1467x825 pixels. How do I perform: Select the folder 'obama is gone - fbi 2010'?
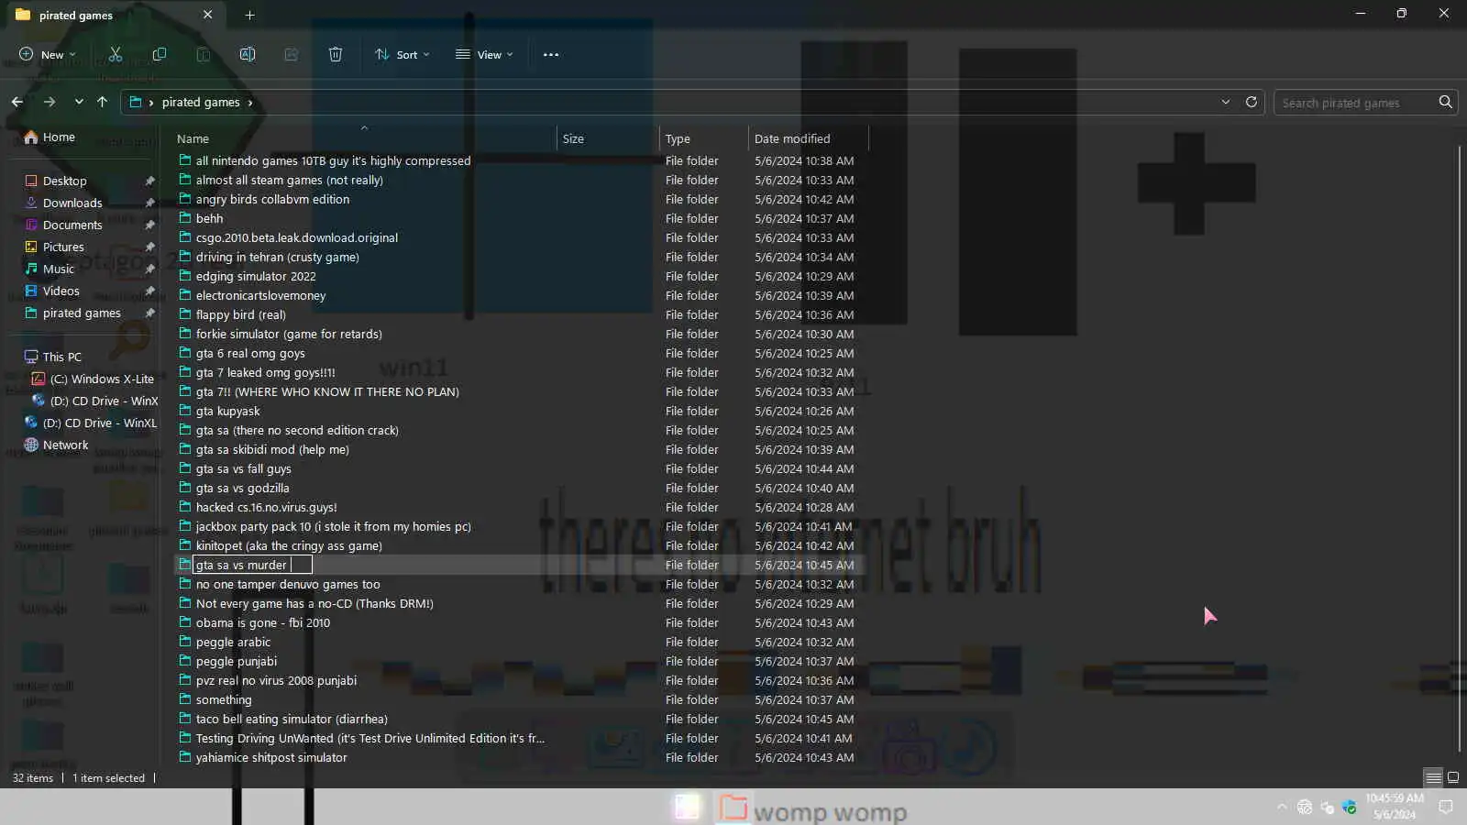tap(263, 622)
